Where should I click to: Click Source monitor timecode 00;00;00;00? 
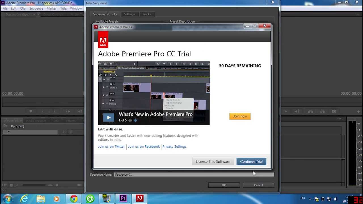(13, 93)
